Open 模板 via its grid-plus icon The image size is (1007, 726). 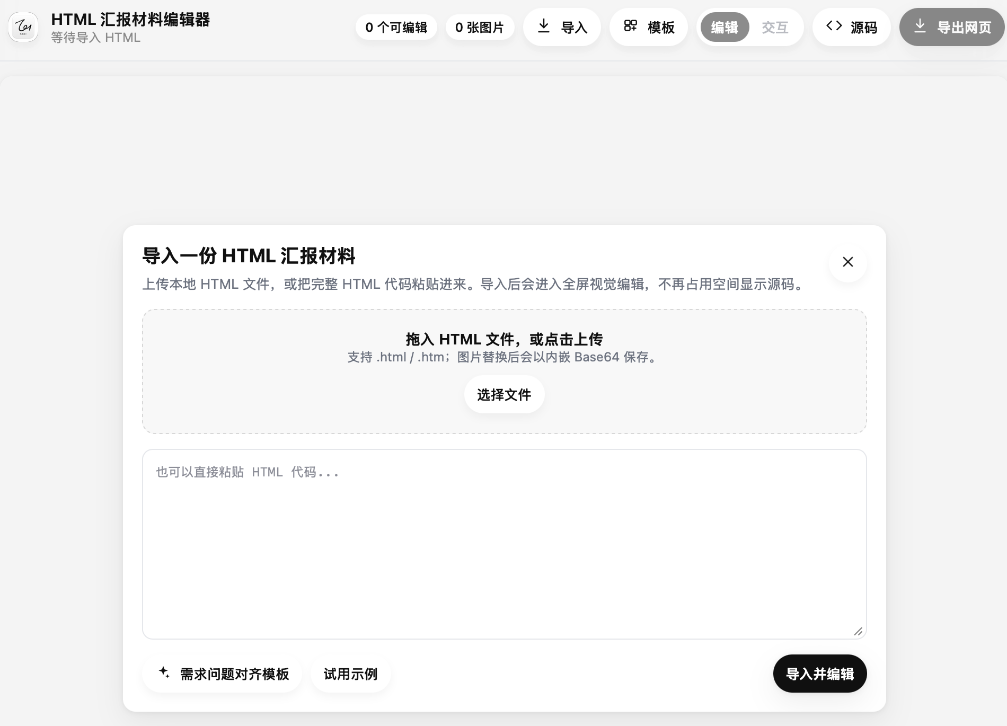tap(630, 26)
